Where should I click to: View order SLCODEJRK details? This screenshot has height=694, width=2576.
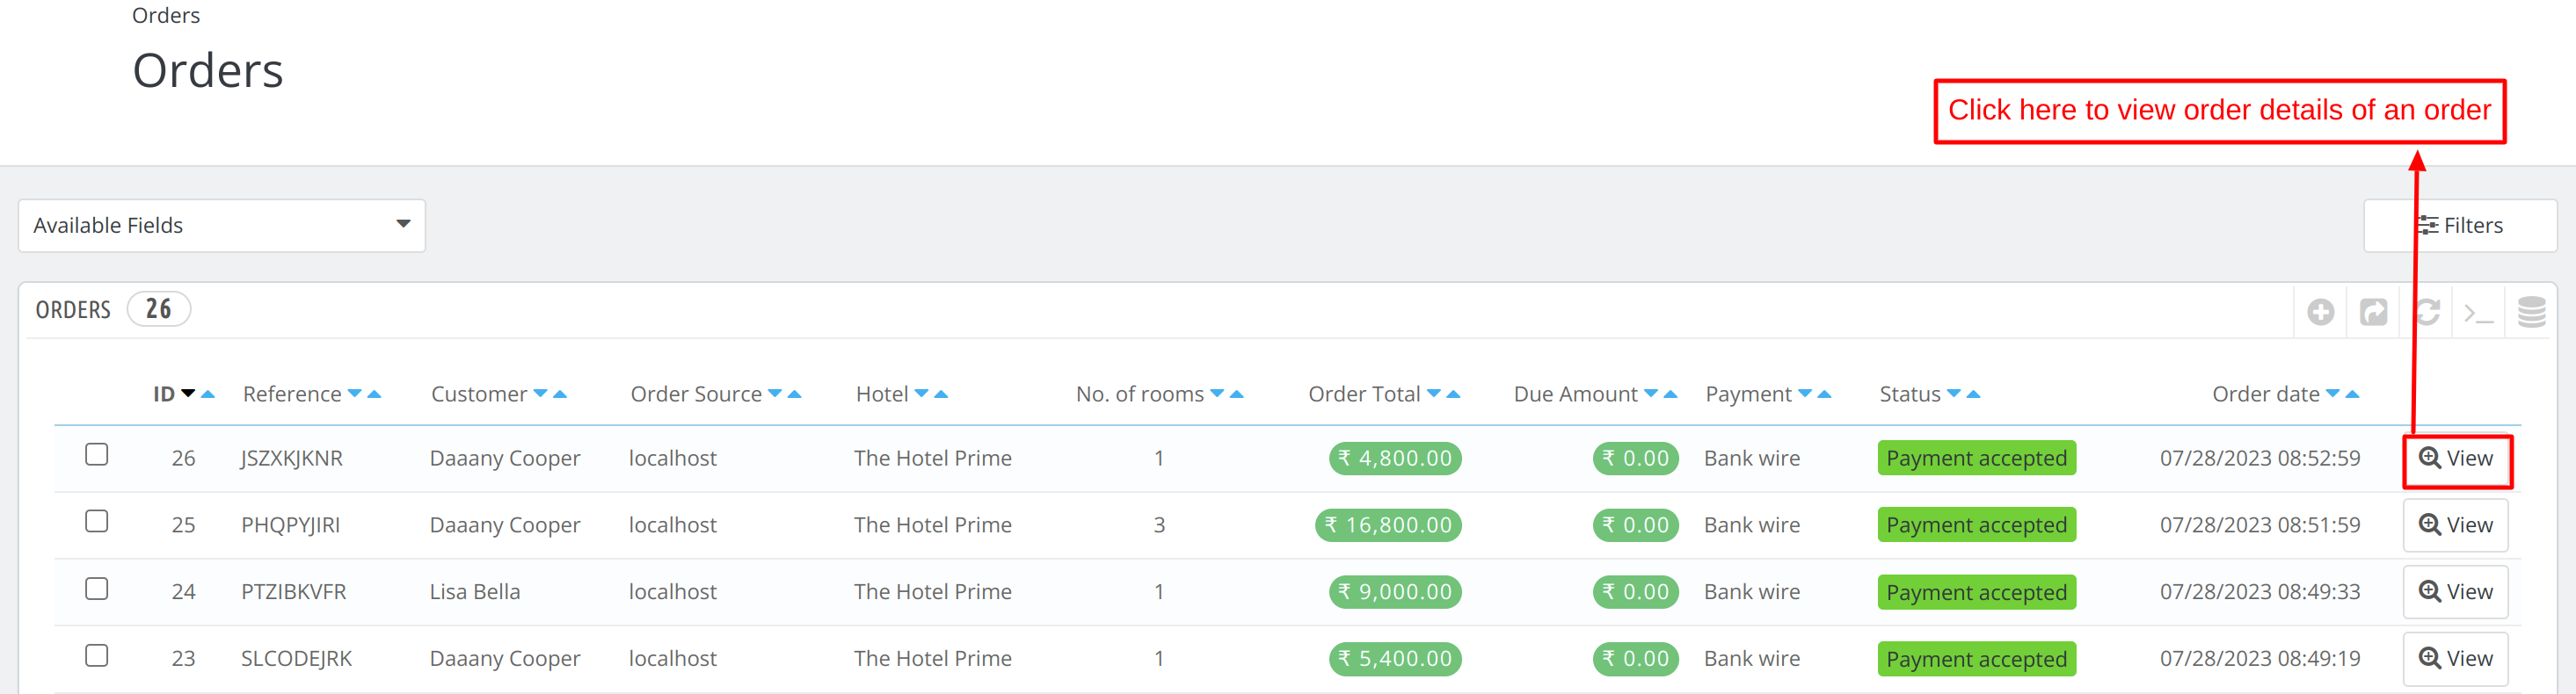pos(2456,659)
